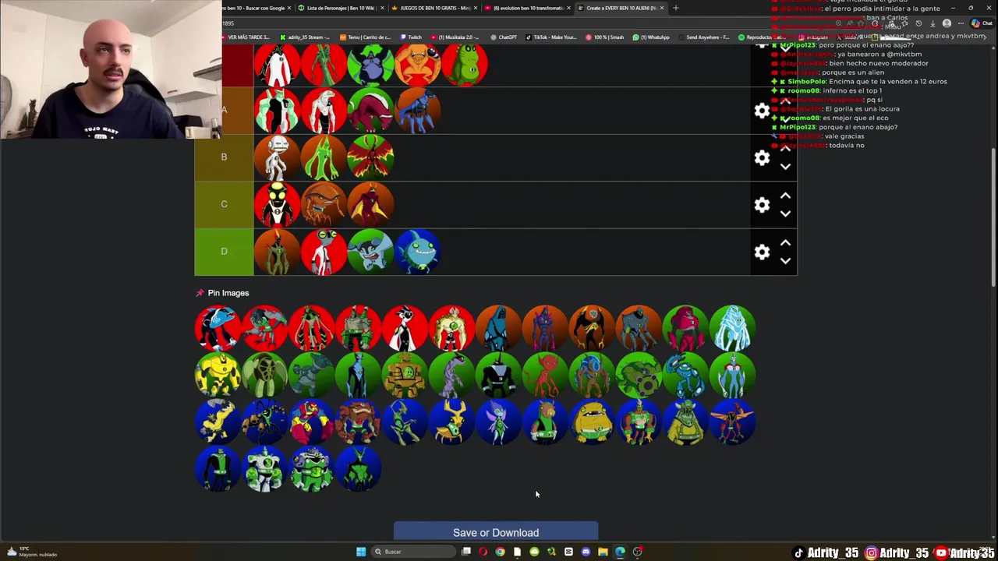Pick the shark-headed alien on red in Pin Images

[x=218, y=328]
